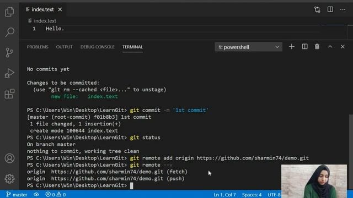Open the Manage settings gear
Viewport: 353px width, 198px height.
(9, 179)
